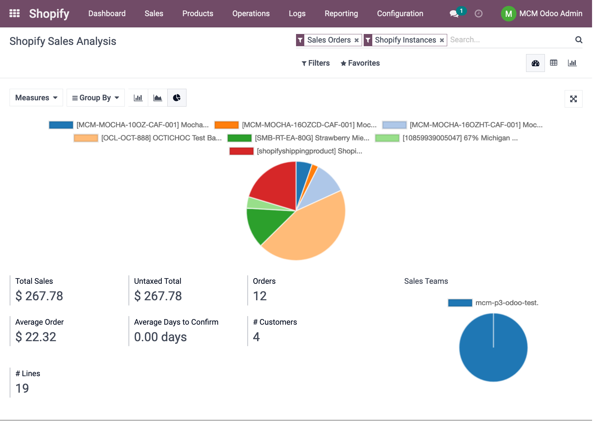Select the pie chart mode
The image size is (598, 424).
[177, 98]
